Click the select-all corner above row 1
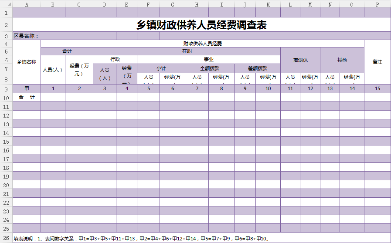Image resolution: width=391 pixels, height=243 pixels. [6, 4]
